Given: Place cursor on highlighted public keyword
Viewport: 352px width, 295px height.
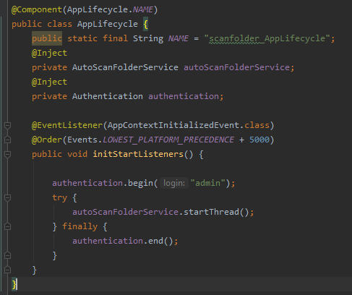Looking at the screenshot, I should [x=47, y=38].
